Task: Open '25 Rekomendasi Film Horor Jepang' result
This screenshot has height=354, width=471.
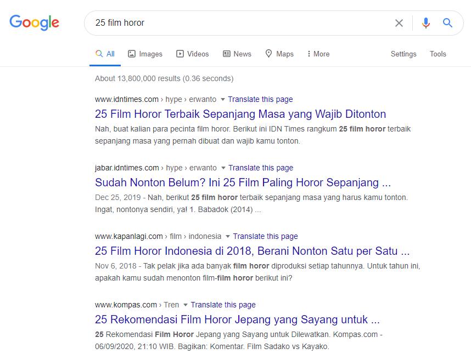Action: coord(237,319)
